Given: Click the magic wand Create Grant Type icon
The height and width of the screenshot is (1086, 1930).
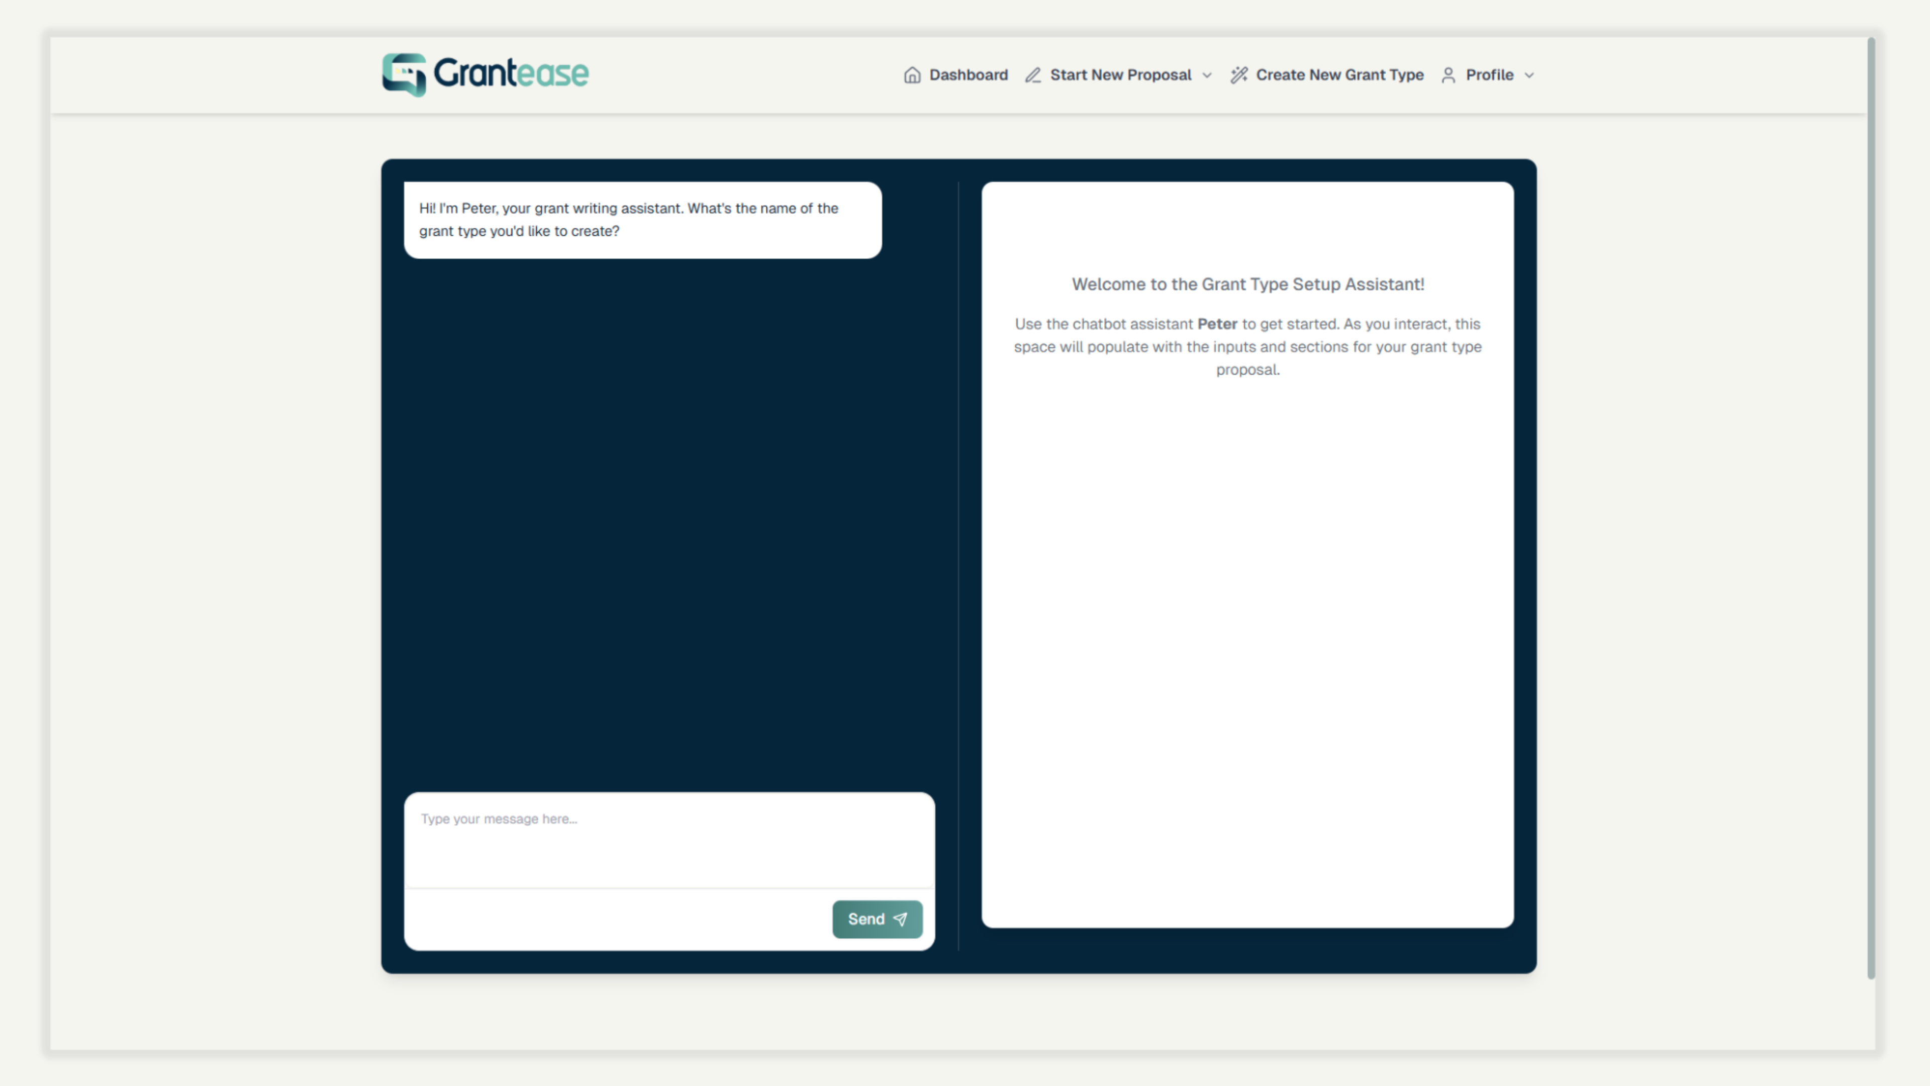Looking at the screenshot, I should click(1238, 75).
